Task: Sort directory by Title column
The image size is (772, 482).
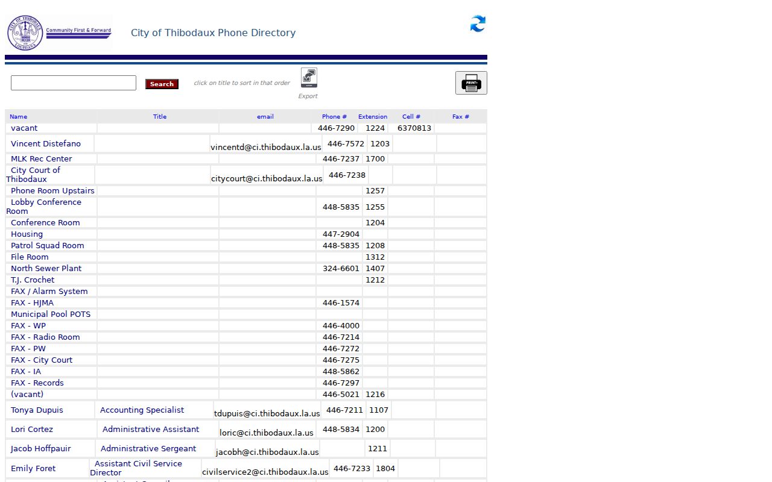Action: (160, 117)
